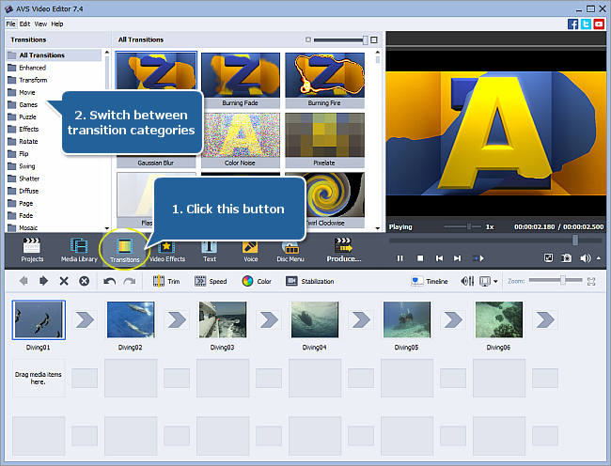611x466 pixels.
Task: Open the Video Effects panel
Action: pyautogui.click(x=167, y=251)
